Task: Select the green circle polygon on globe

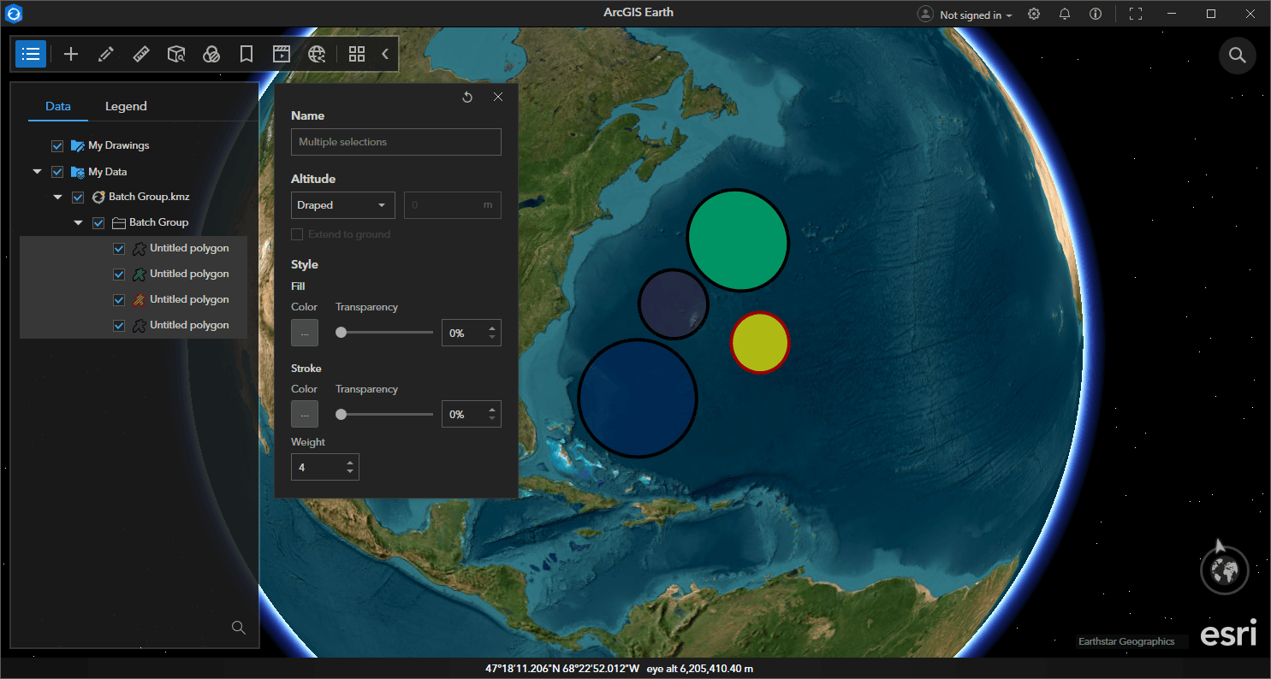Action: click(738, 240)
